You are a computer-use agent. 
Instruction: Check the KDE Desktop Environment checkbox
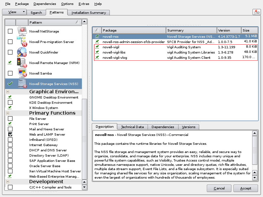click(x=10, y=102)
